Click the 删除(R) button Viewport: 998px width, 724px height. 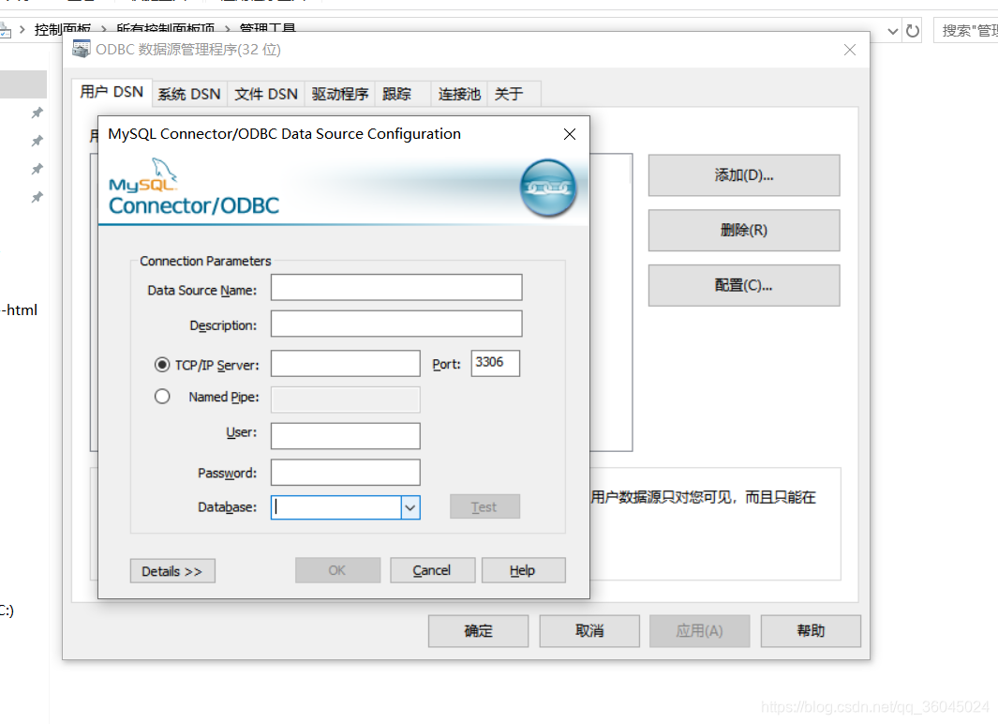[744, 230]
